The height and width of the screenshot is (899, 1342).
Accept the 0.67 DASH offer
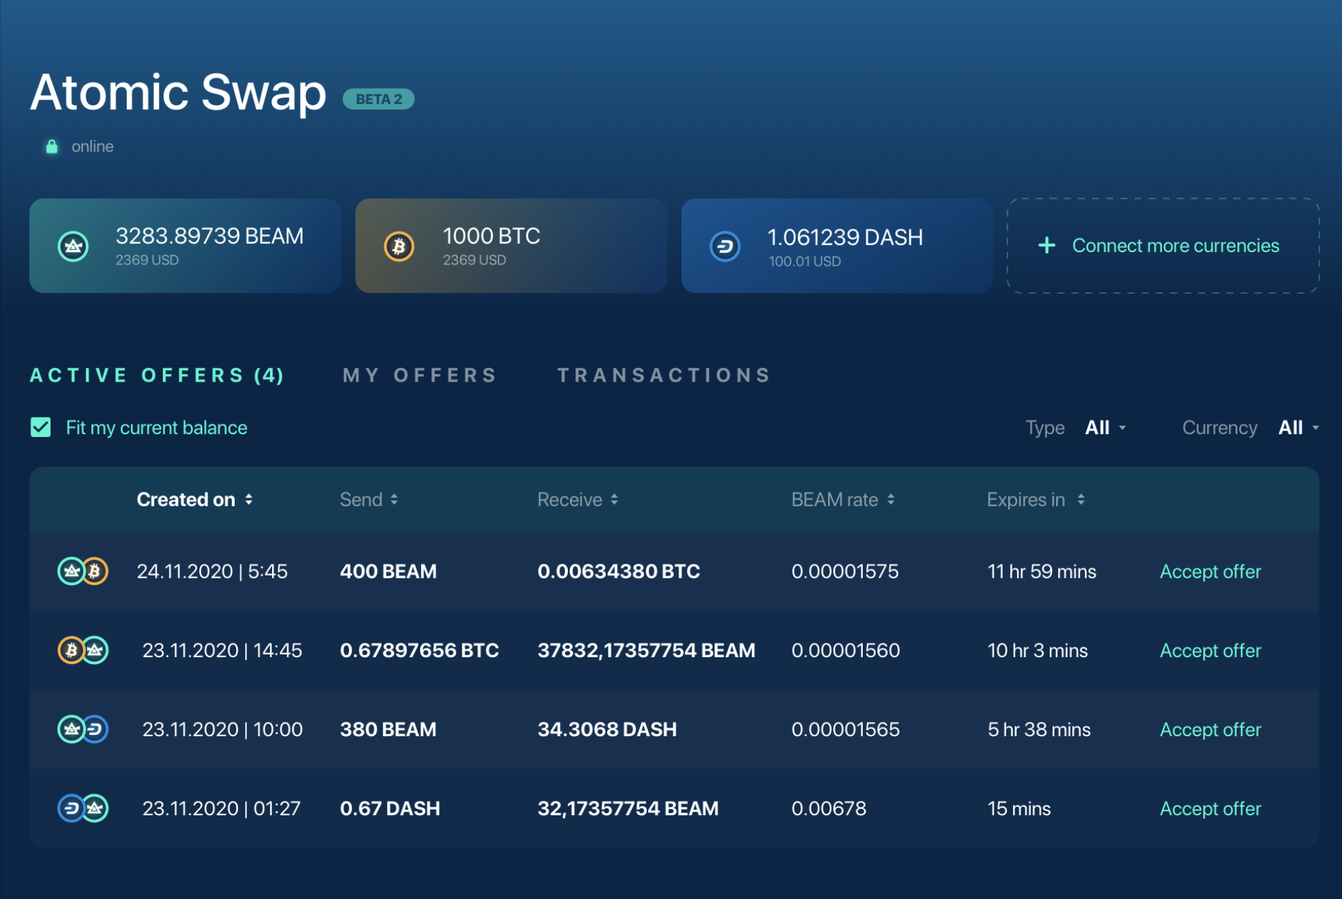click(1210, 808)
